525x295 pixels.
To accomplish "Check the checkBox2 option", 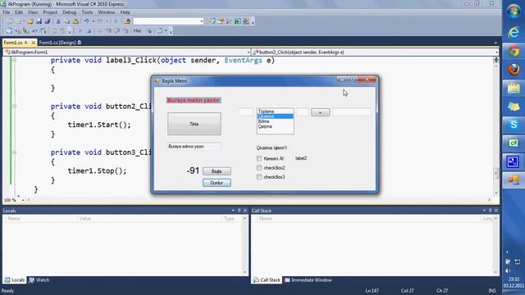I will click(259, 168).
